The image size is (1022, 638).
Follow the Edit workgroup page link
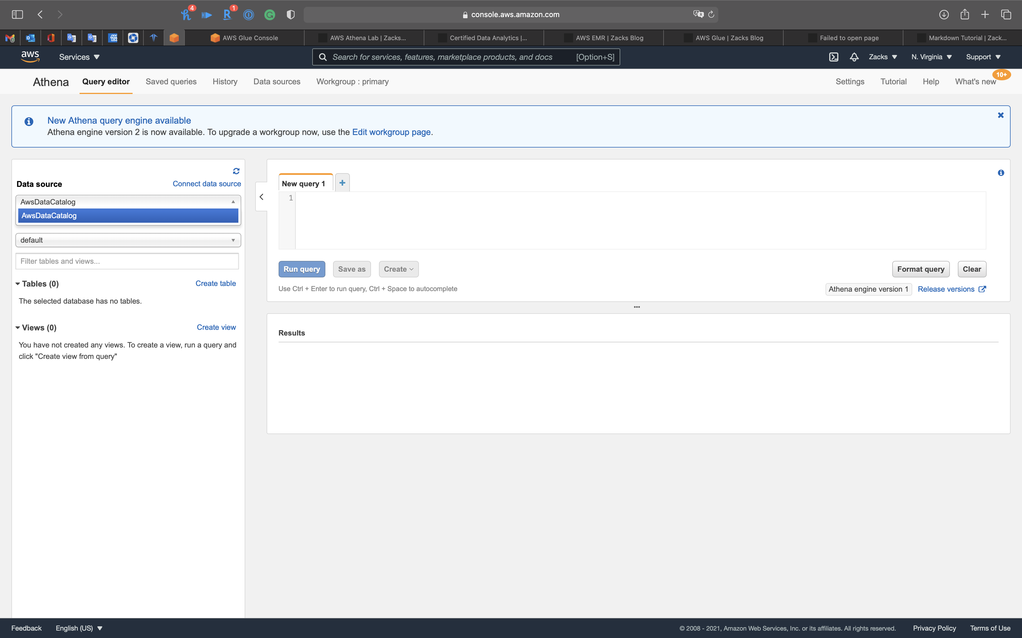(x=391, y=132)
